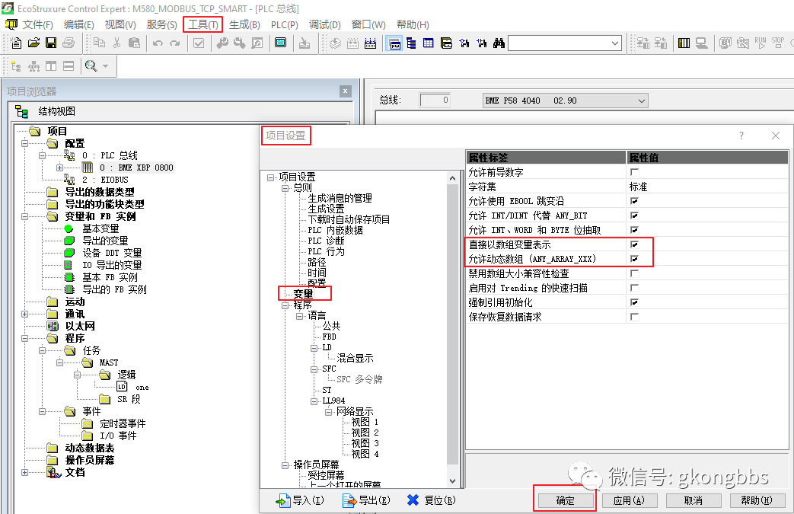Open the zoom dropdown arrow
The image size is (794, 514).
click(105, 65)
